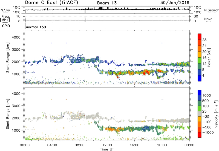Image resolution: width=219 pixels, height=151 pixels.
Task: Click the "normal 150" CPID text
Action: [36, 27]
